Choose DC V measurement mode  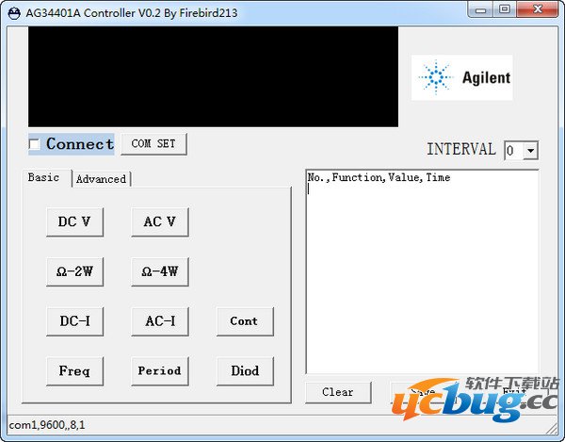click(74, 221)
